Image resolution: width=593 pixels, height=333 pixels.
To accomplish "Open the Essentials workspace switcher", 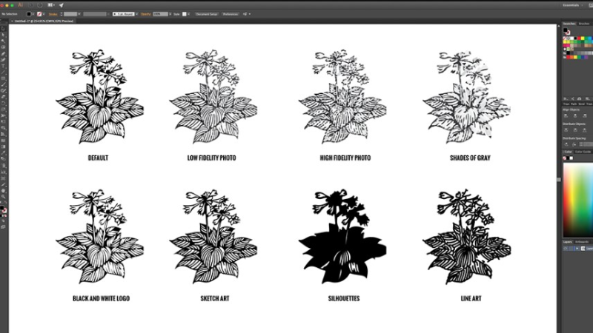I will click(575, 4).
